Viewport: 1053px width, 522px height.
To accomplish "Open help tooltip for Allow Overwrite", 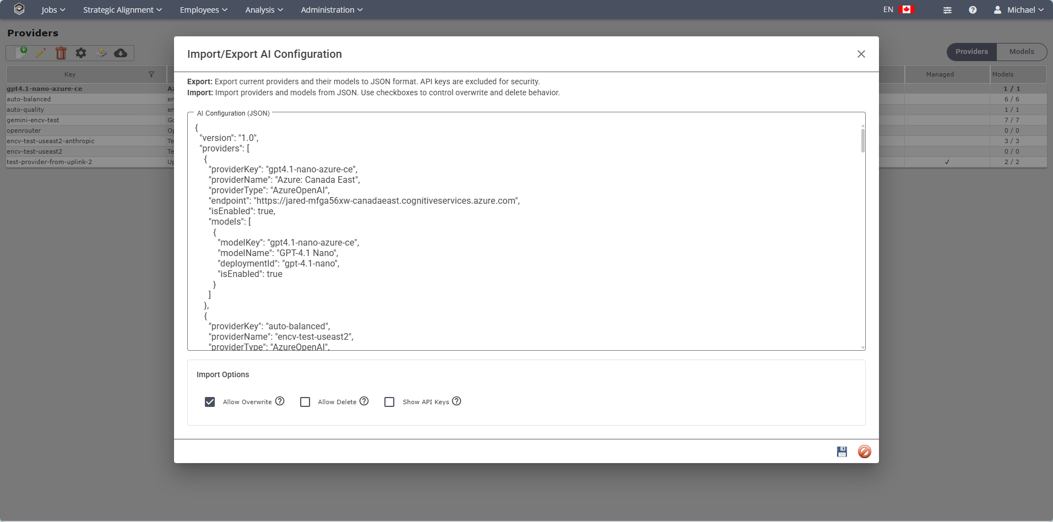I will pos(280,401).
